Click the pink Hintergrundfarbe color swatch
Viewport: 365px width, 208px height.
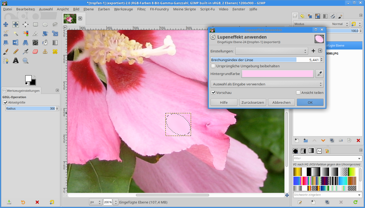(277, 74)
